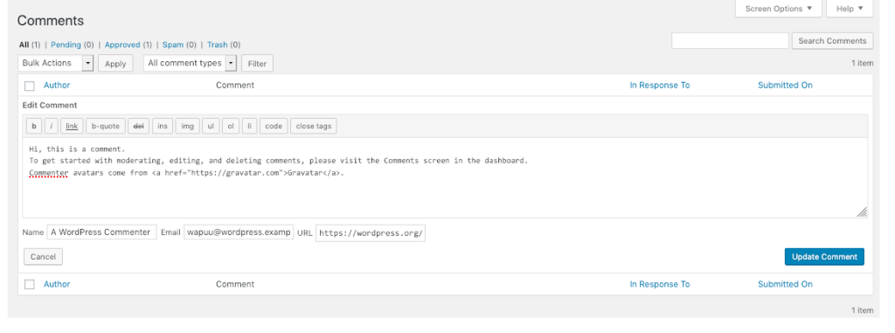Insert the ins tag from the toolbar
Screen dimensions: 895x333
pyautogui.click(x=163, y=126)
